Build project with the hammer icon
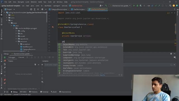Image resolution: width=179 pixels, height=101 pixels. click(x=106, y=6)
